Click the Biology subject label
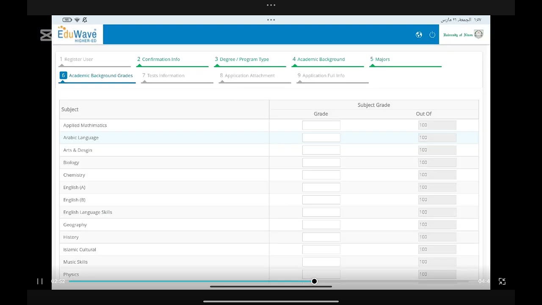The height and width of the screenshot is (305, 542). coord(71,163)
